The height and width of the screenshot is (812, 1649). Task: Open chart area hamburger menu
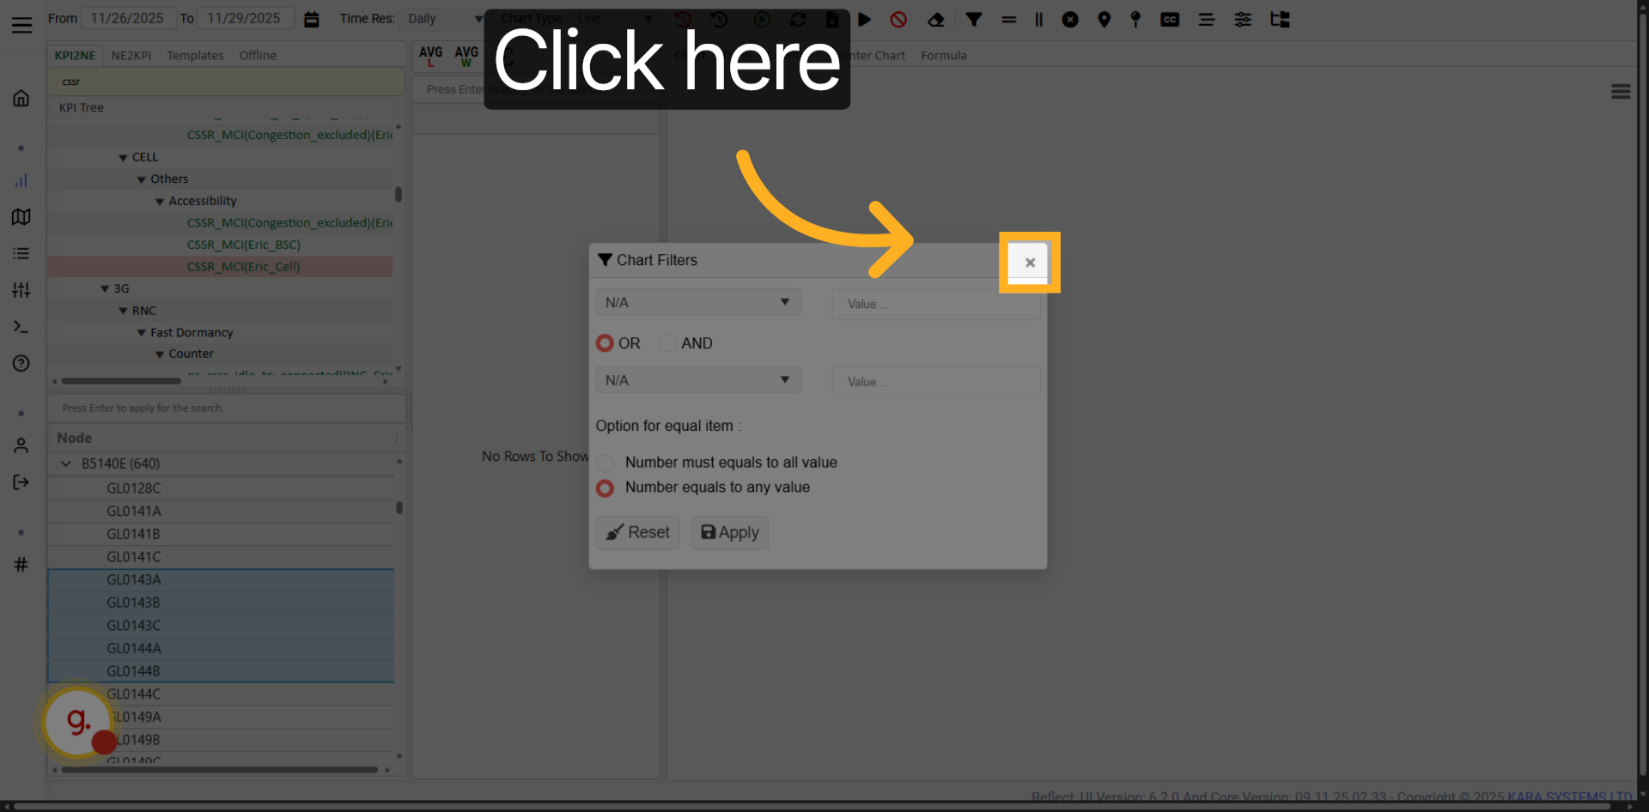(x=1621, y=92)
